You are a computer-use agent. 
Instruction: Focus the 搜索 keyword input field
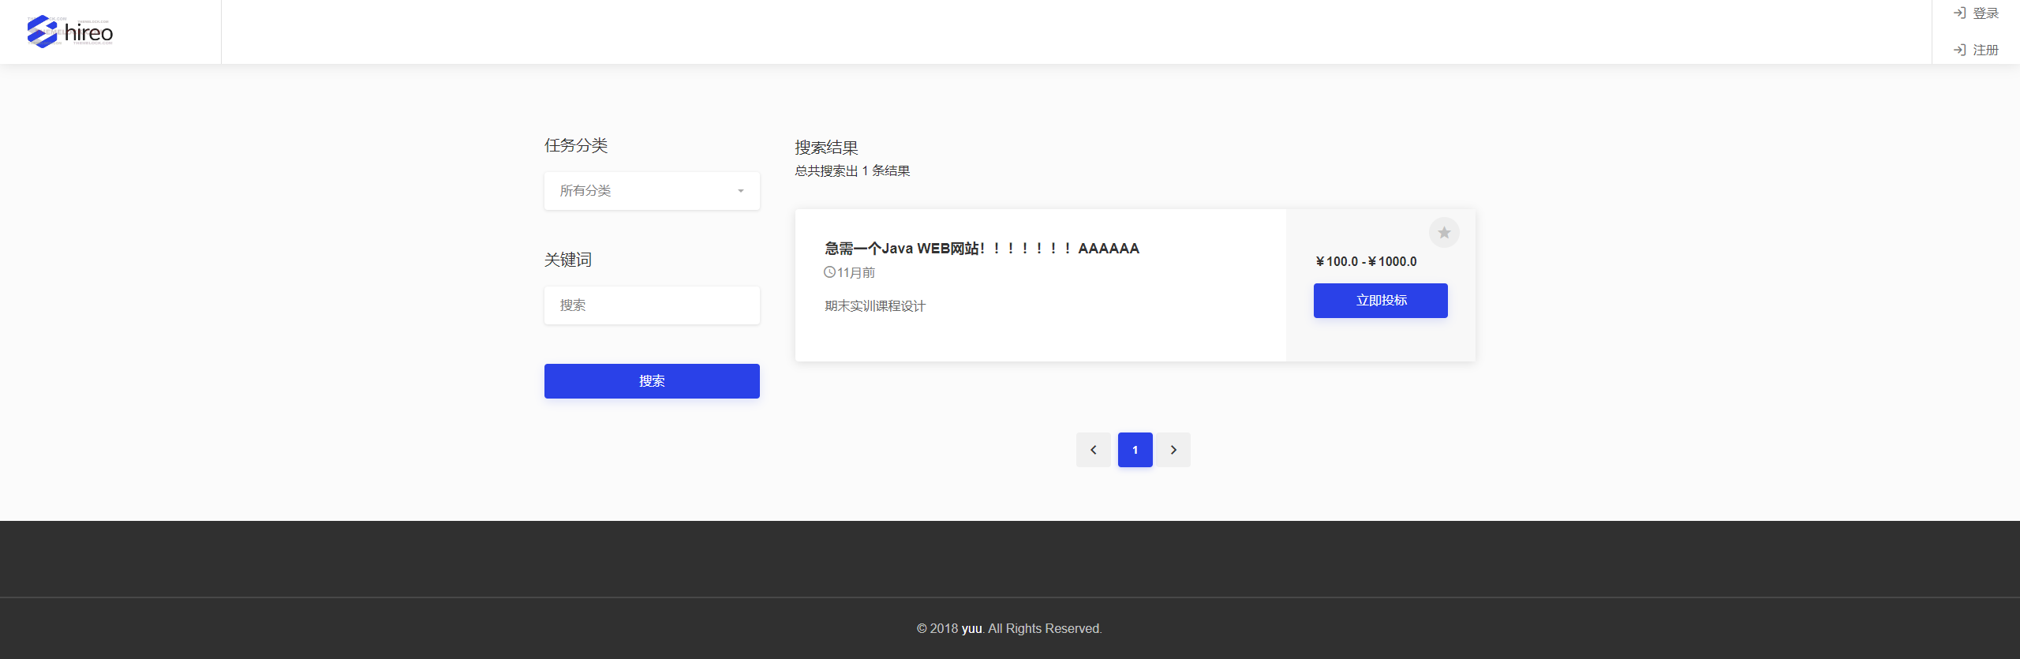pyautogui.click(x=651, y=305)
